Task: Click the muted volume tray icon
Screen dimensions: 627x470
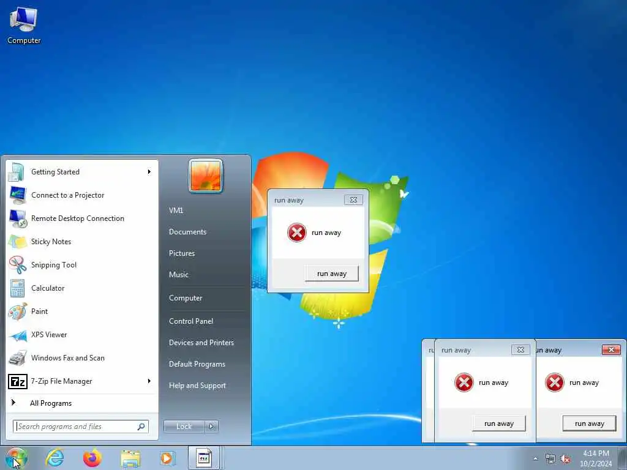Action: [565, 459]
